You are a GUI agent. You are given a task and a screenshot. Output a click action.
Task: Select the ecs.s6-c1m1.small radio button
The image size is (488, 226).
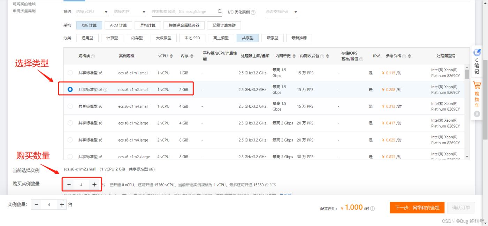click(70, 73)
